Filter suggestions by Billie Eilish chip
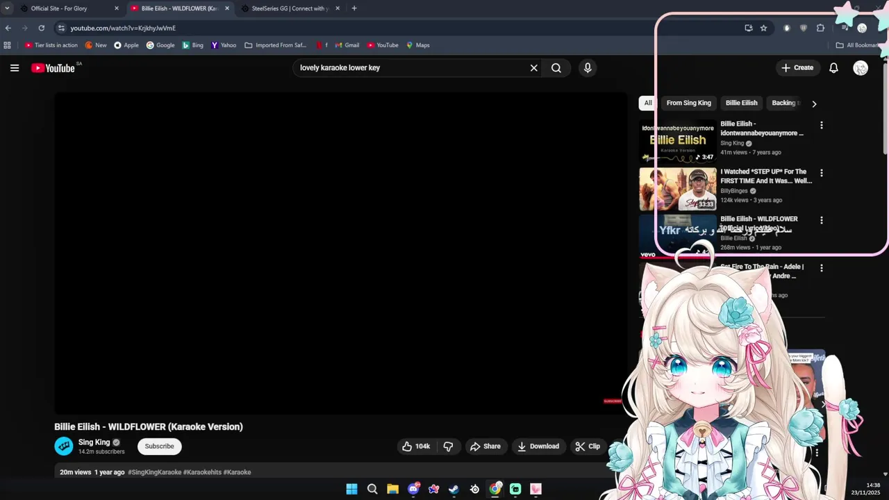Viewport: 889px width, 500px height. (742, 103)
